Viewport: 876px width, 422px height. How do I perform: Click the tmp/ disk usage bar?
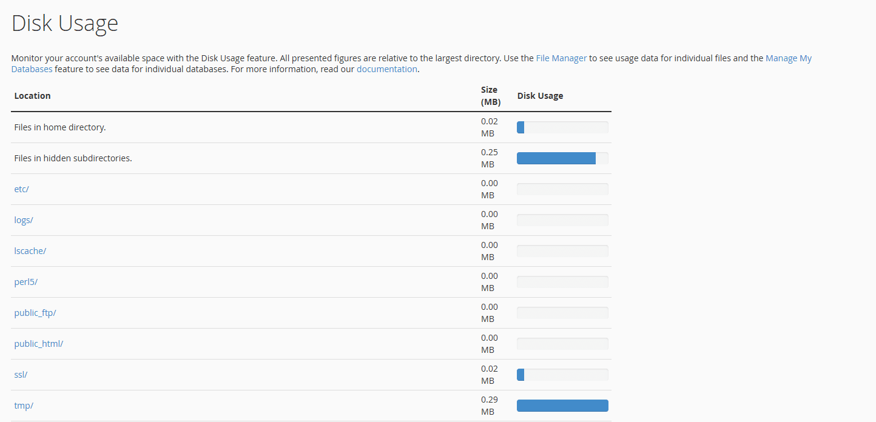click(562, 406)
